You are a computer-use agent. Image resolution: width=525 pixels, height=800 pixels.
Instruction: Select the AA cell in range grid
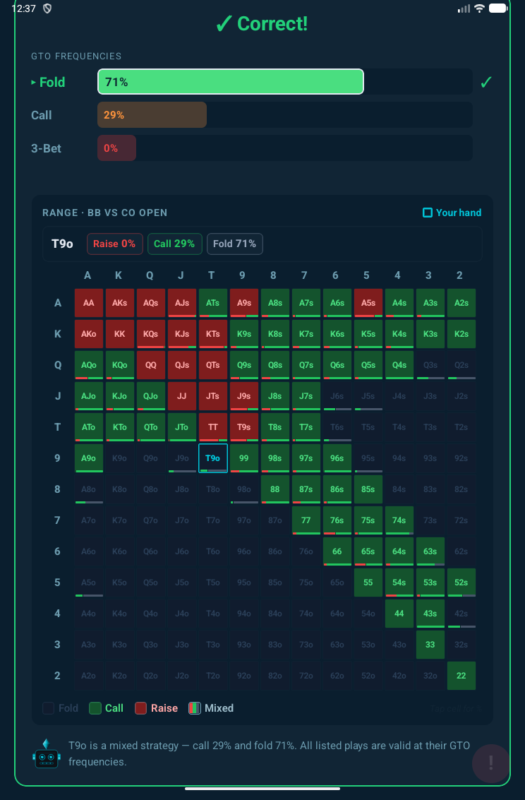click(89, 302)
